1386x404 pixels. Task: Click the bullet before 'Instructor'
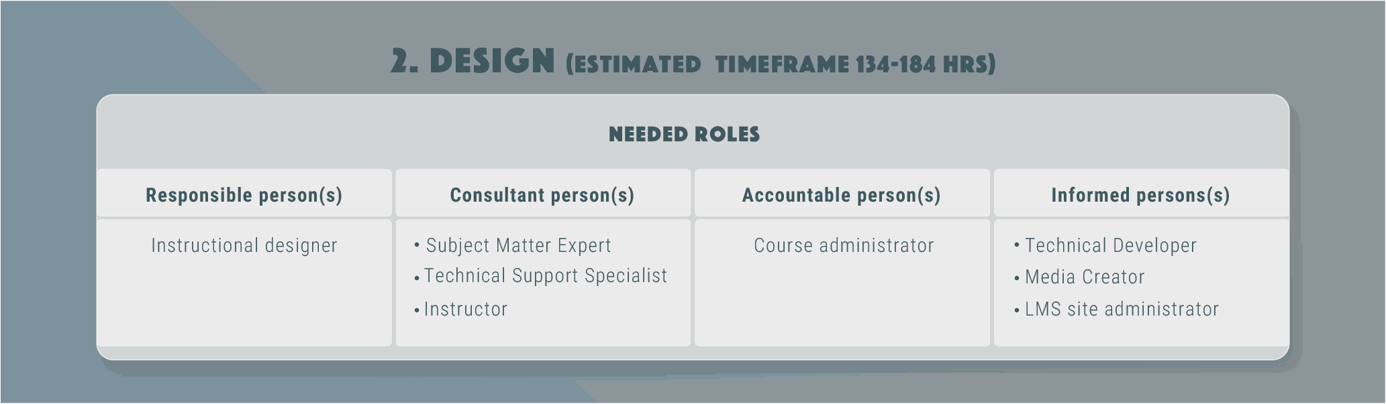tap(417, 310)
